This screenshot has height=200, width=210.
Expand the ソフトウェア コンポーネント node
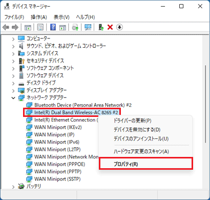[x=13, y=69]
